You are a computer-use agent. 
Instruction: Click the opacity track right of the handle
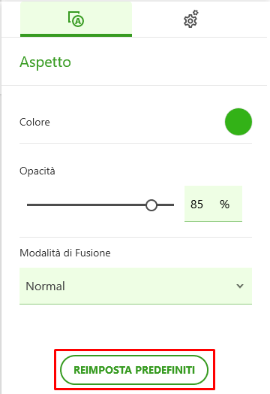[166, 205]
